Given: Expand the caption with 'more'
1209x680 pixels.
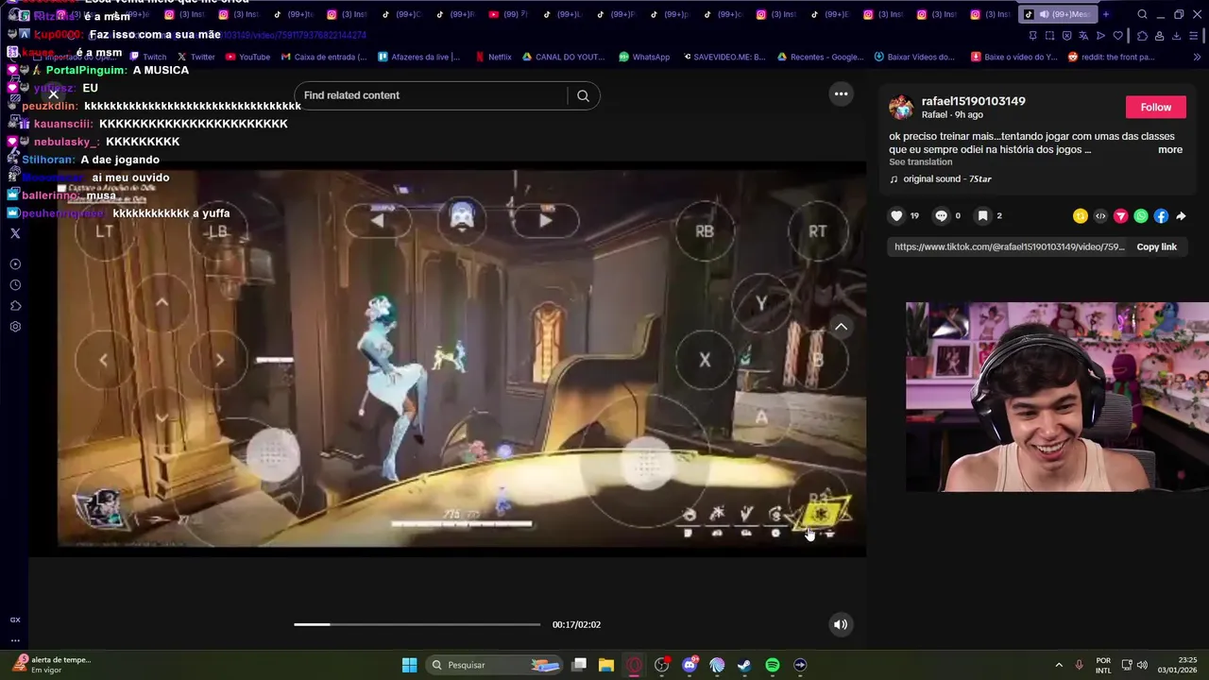Looking at the screenshot, I should [1170, 149].
